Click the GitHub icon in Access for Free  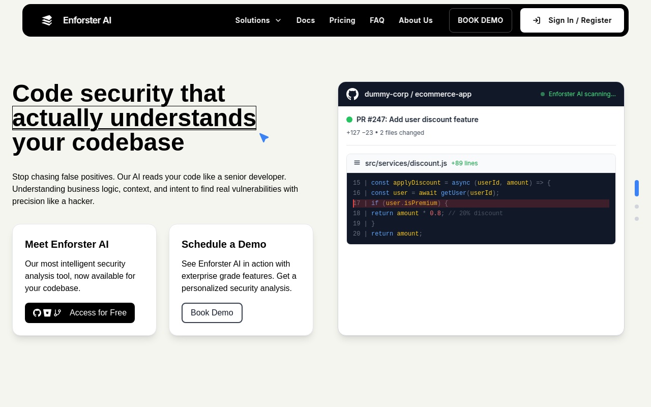37,313
